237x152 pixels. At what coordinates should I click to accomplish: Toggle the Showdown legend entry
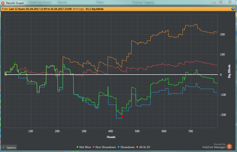click(126, 147)
